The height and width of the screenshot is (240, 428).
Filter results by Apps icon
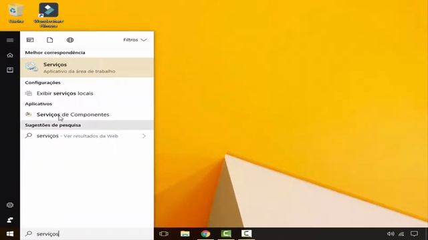(30, 40)
